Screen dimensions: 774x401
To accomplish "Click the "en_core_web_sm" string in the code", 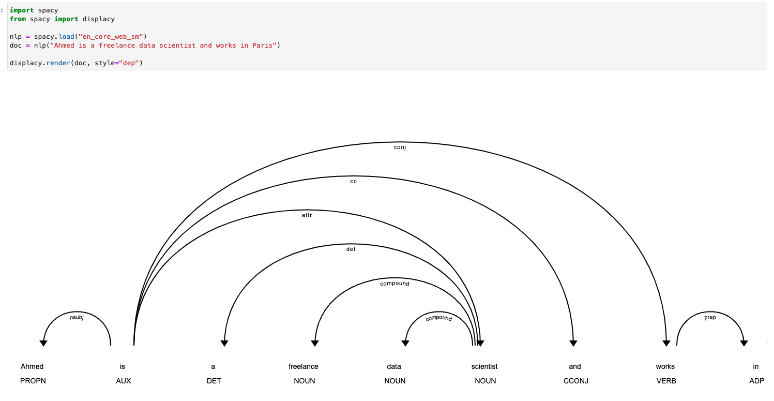I will (x=112, y=37).
